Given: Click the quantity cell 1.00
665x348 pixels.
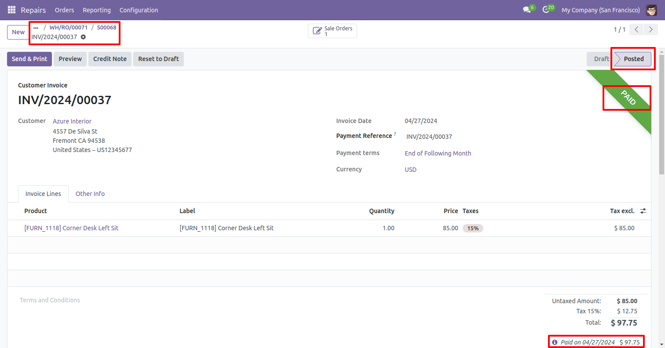Looking at the screenshot, I should click(x=388, y=228).
